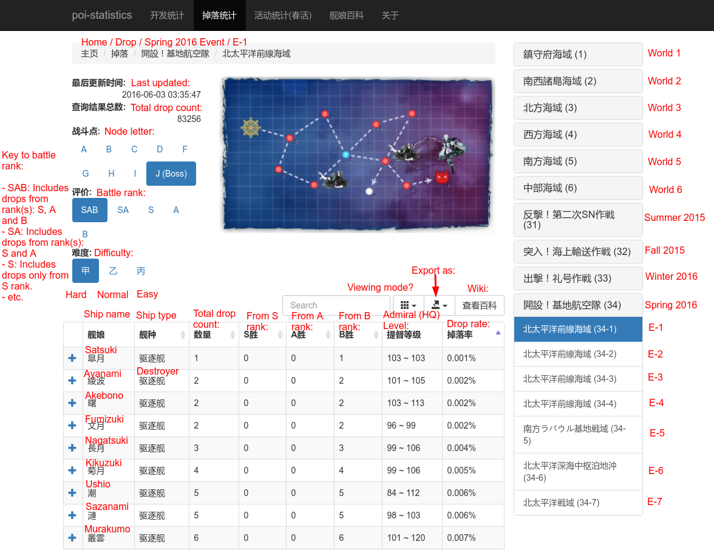Select map 北太平洋戦域 (34-7)
The width and height of the screenshot is (714, 550).
click(x=578, y=503)
